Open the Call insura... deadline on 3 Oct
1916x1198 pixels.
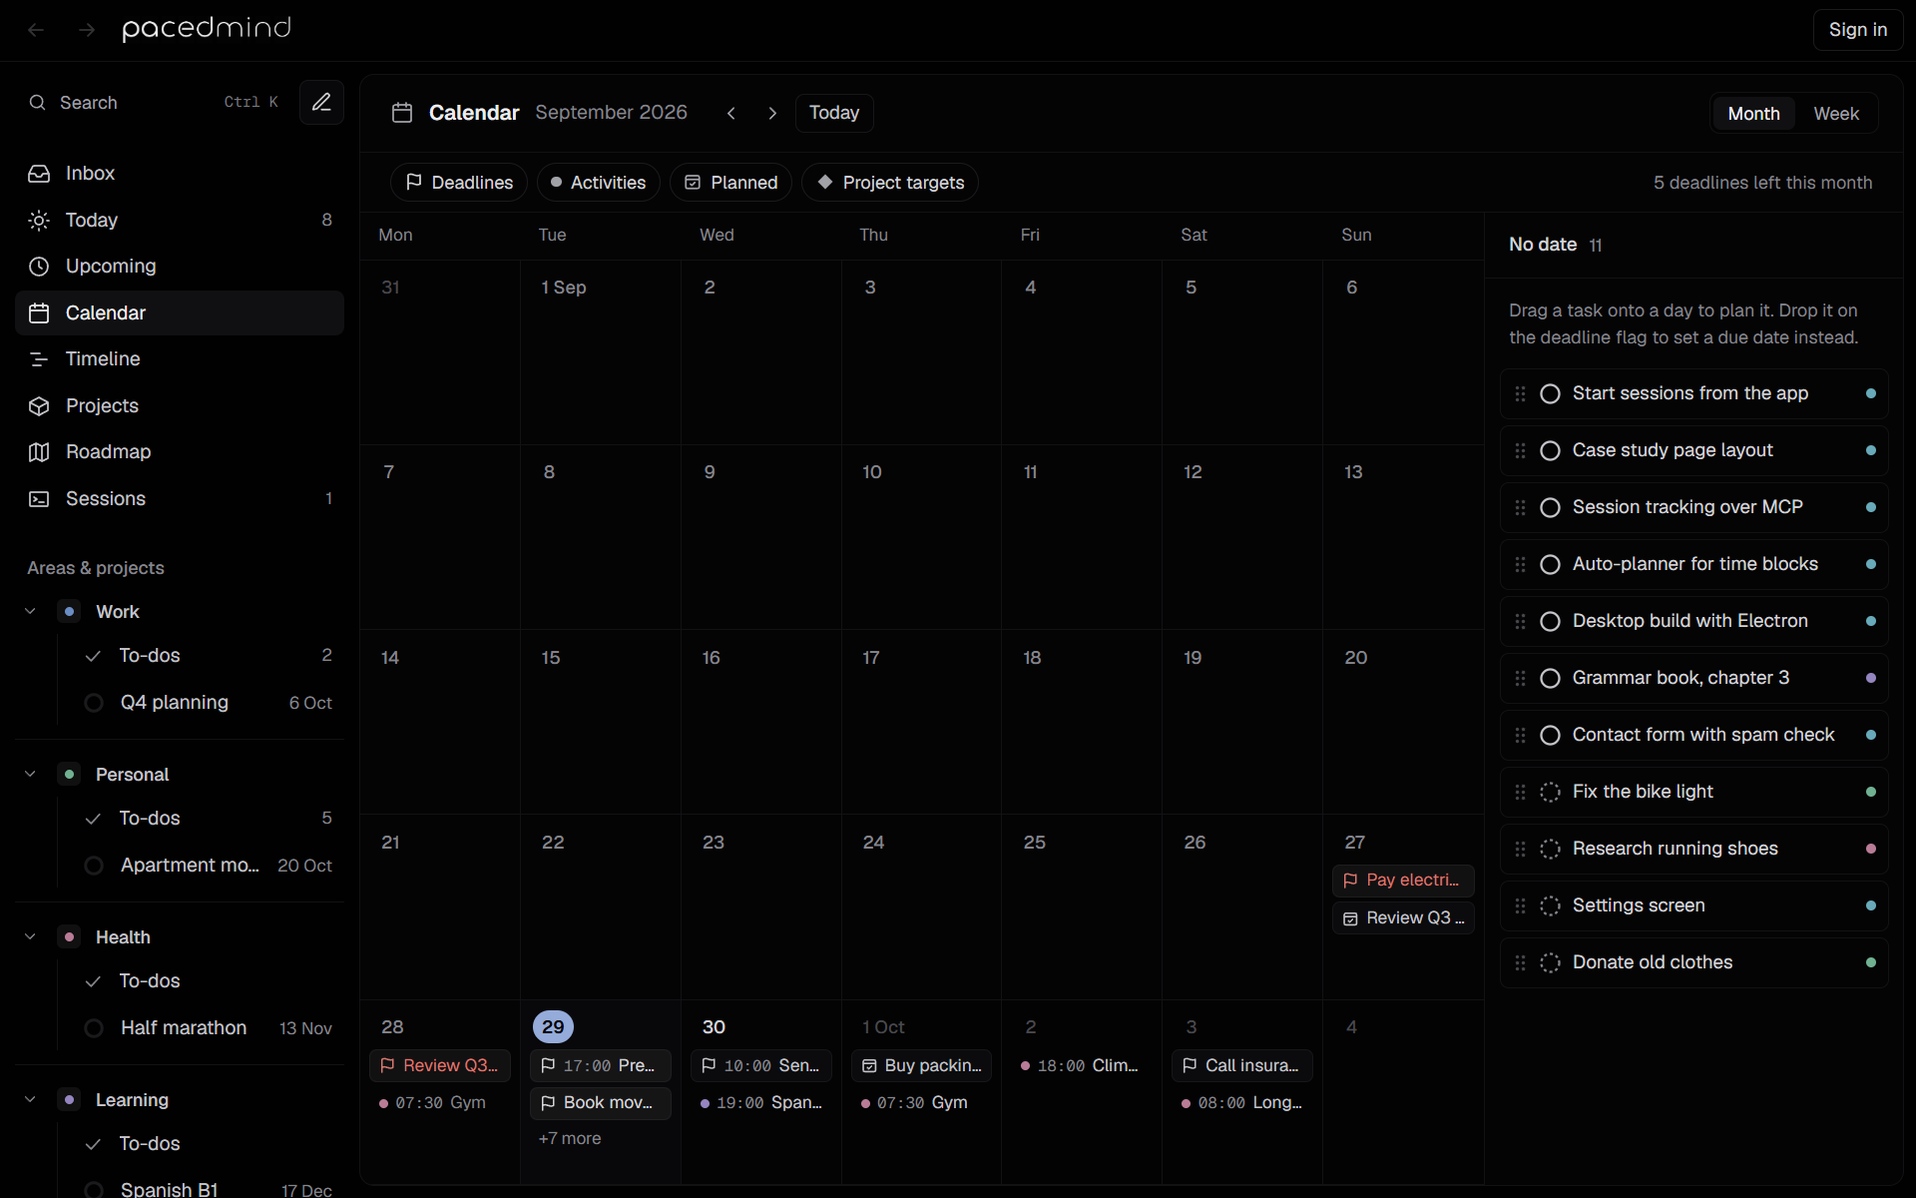tap(1241, 1065)
